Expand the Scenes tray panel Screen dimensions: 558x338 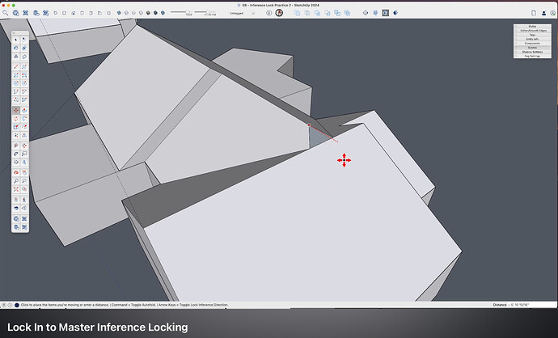(532, 48)
